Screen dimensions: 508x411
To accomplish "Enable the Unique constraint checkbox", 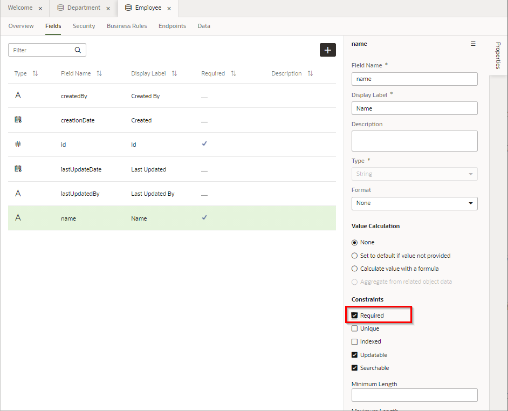I will click(x=355, y=328).
